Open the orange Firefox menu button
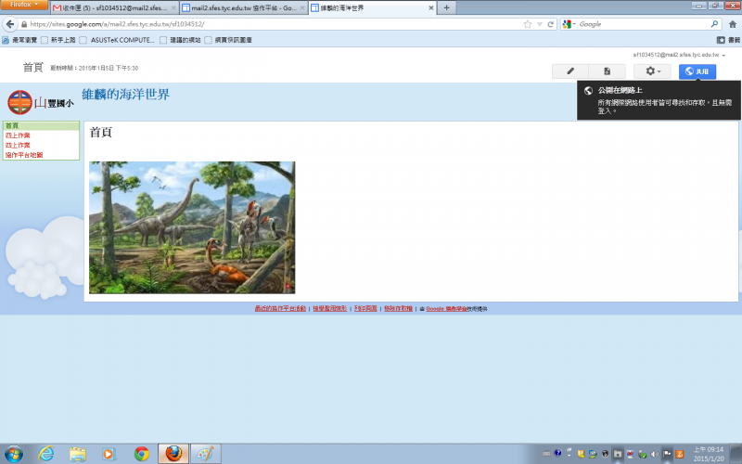 tap(24, 5)
